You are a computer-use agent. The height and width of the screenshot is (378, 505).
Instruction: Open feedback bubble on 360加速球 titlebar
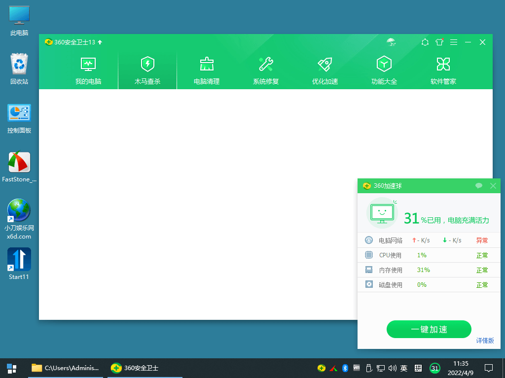coord(478,186)
